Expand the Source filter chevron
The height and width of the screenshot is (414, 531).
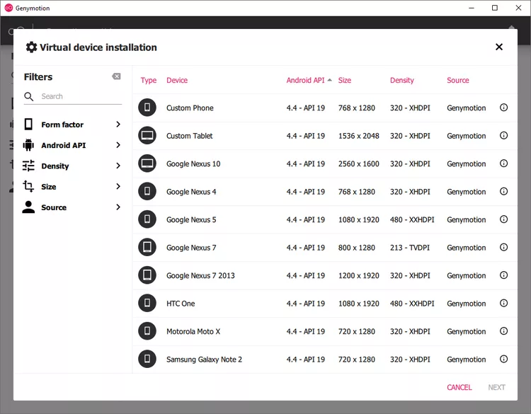(118, 207)
